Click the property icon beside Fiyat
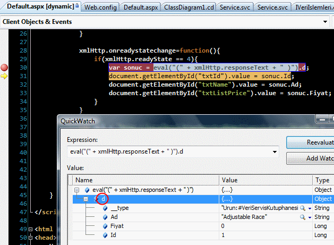The height and width of the screenshot is (245, 334). pos(105,226)
